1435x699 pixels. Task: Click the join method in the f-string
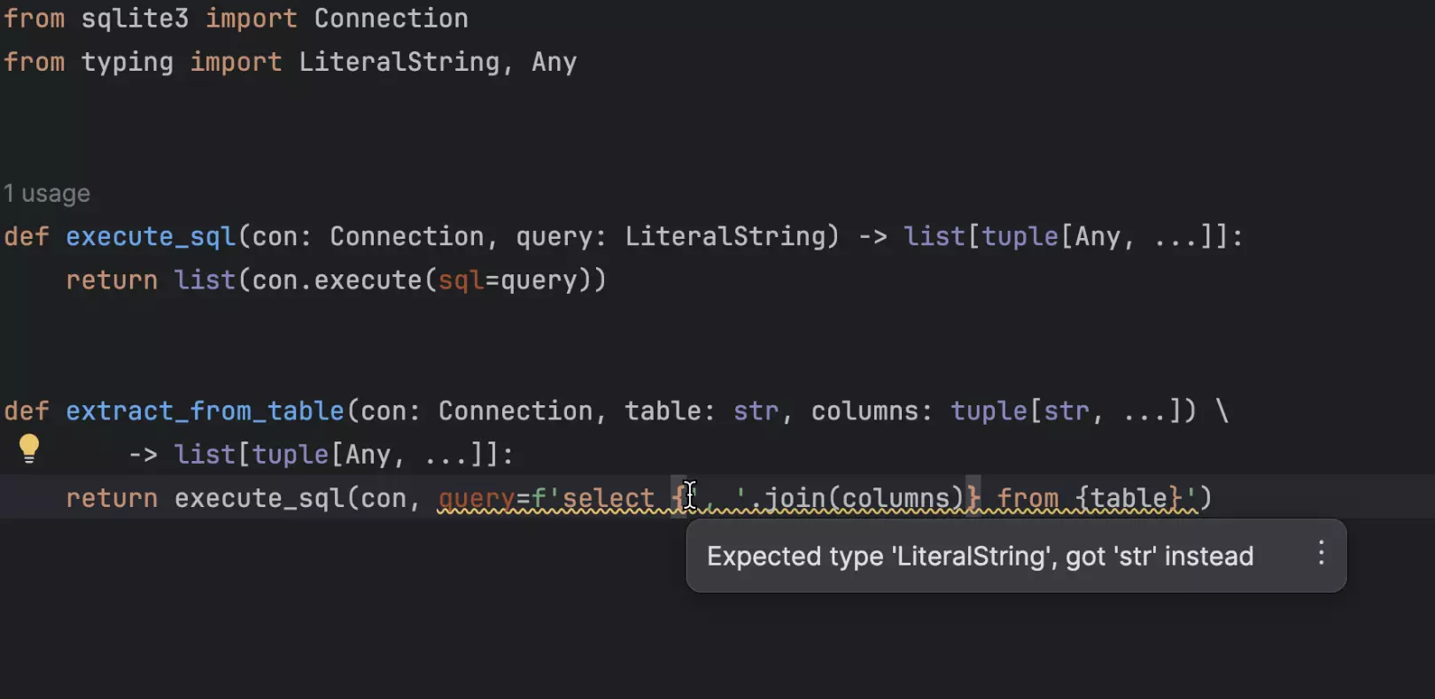coord(795,498)
